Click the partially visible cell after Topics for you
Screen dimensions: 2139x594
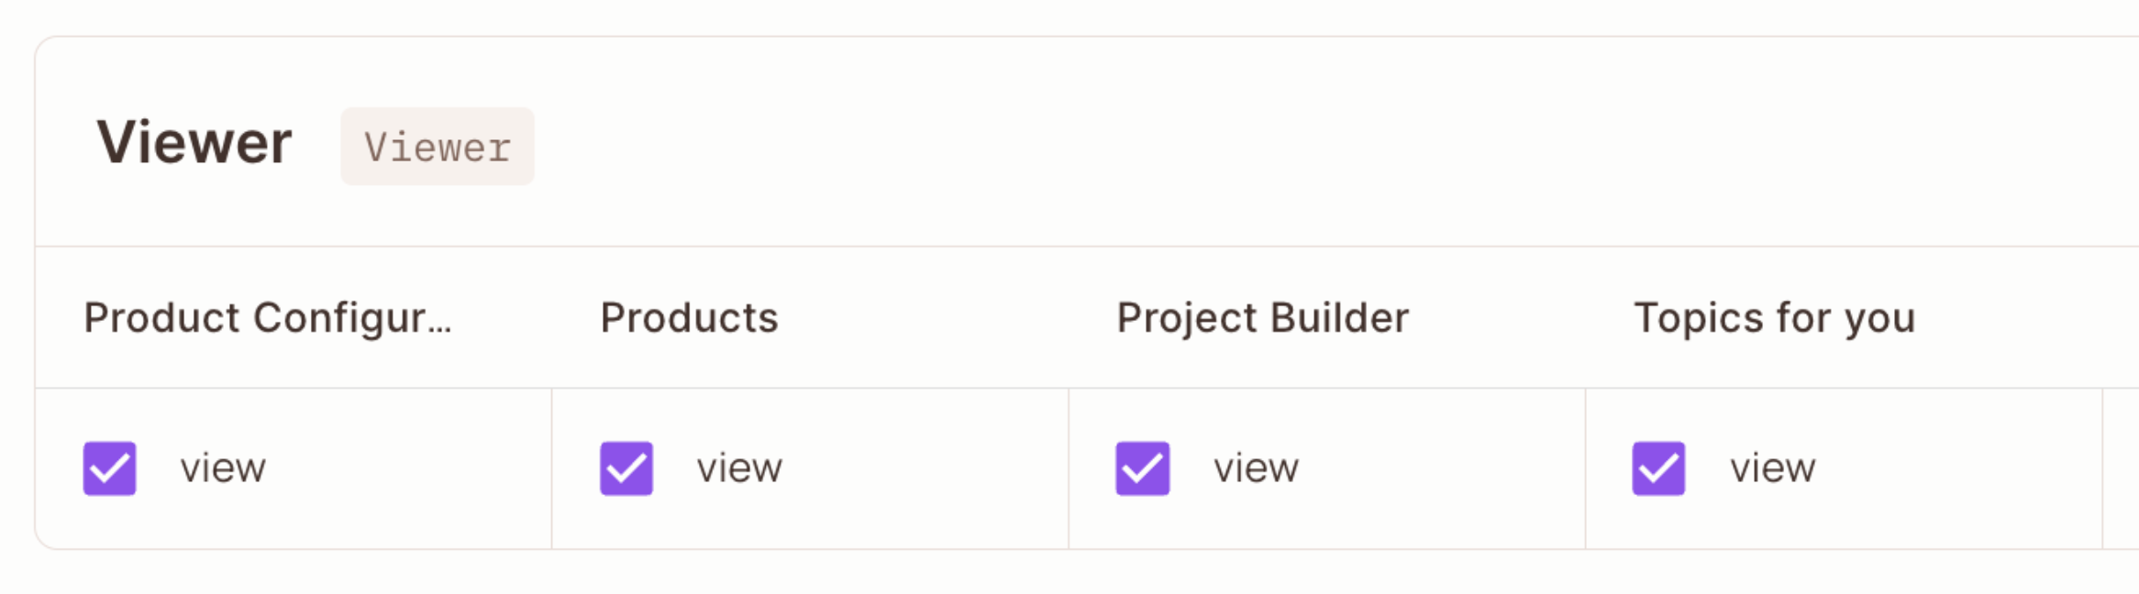2121,468
